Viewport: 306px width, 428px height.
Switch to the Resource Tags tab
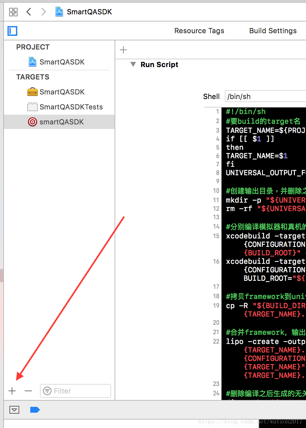(199, 31)
